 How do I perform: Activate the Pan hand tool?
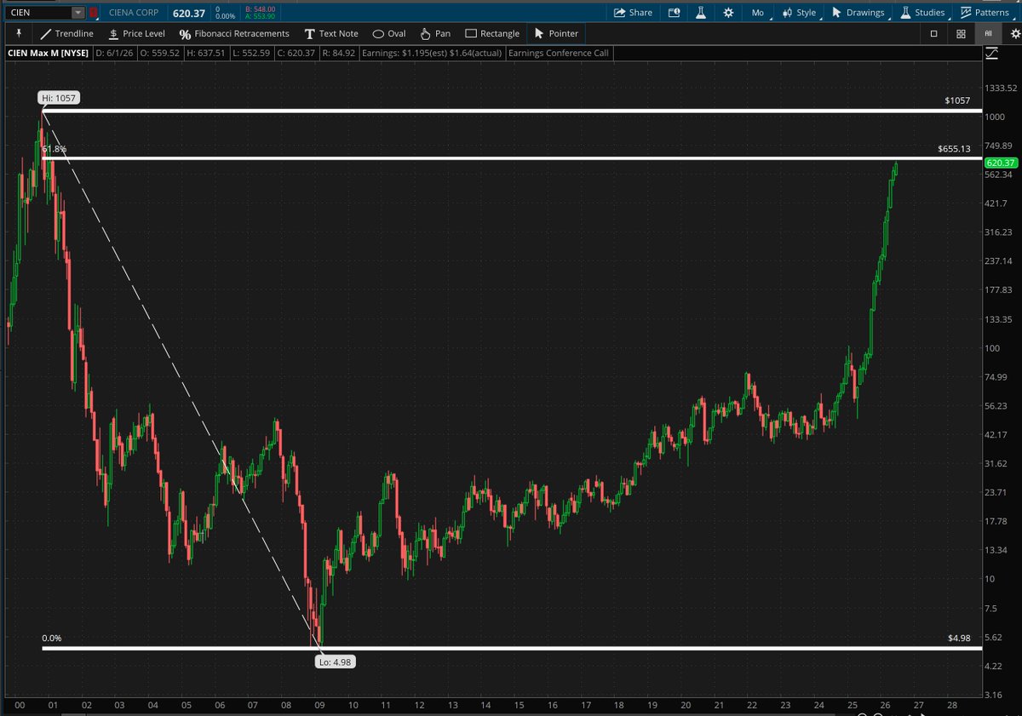[435, 33]
